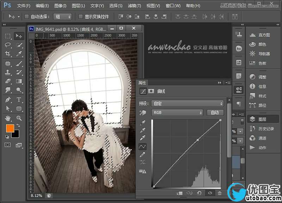
Task: Click the 自动 button in Curves
Action: [215, 113]
